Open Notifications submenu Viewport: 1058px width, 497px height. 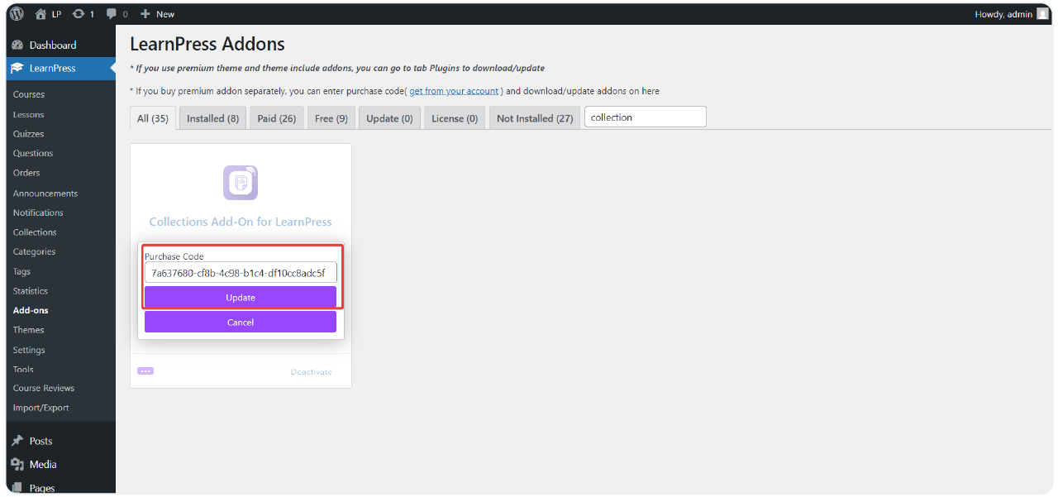(38, 213)
